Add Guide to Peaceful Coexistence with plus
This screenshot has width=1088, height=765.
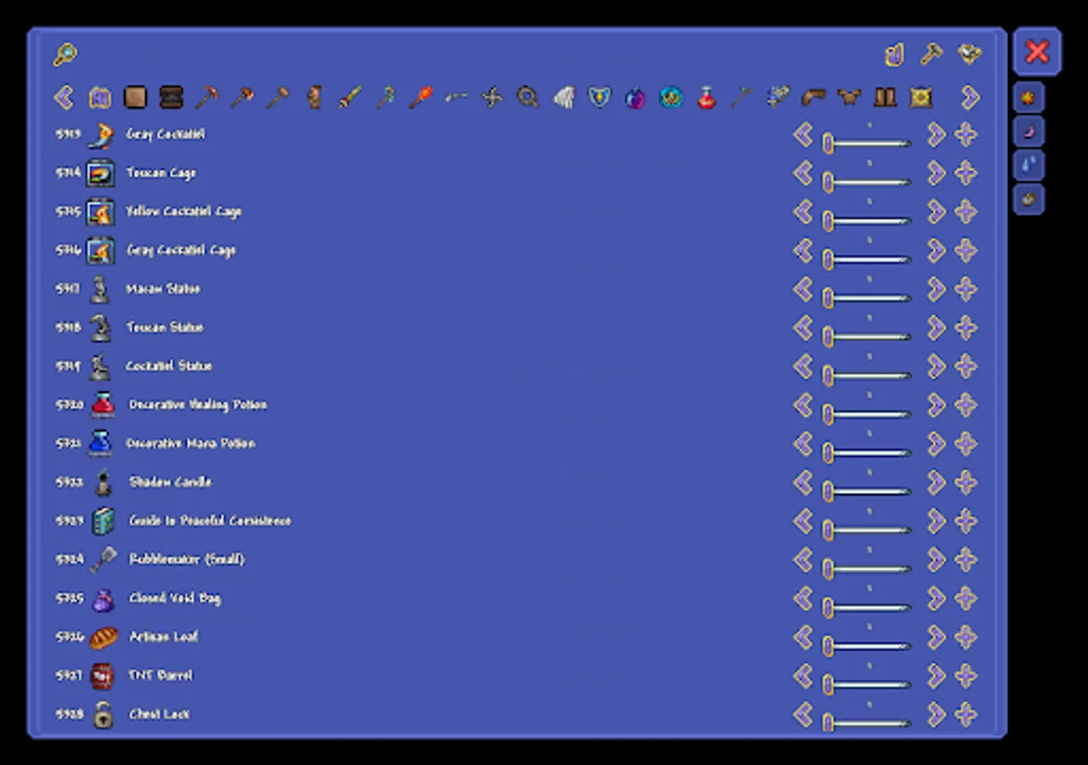click(x=966, y=521)
